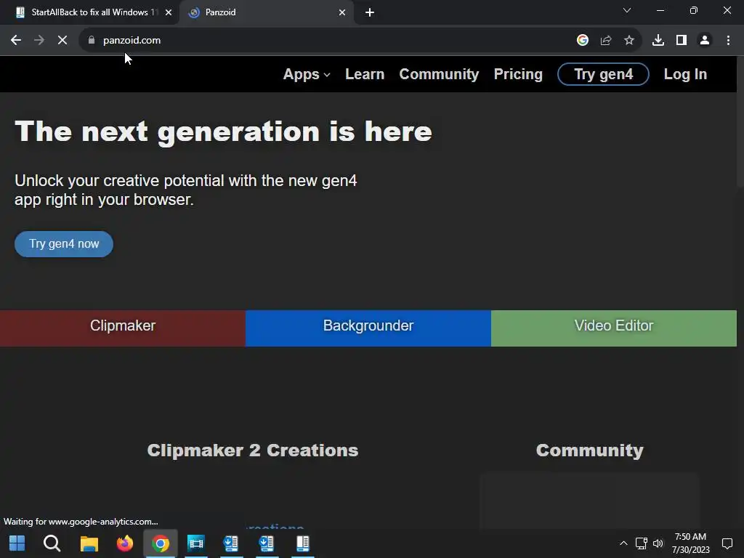Screen dimensions: 744x558
Task: Open notification center icon
Action: 727,543
